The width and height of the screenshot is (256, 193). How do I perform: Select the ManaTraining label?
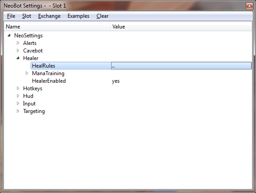(x=48, y=73)
